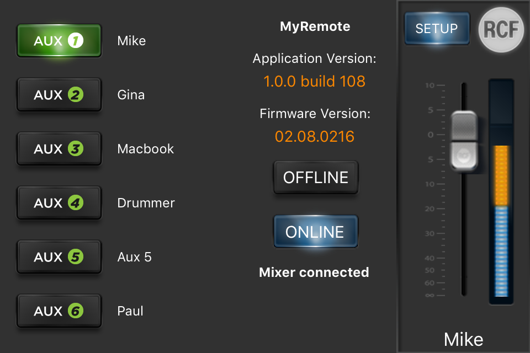Select the AUX 6 channel for Paul

coord(59,311)
